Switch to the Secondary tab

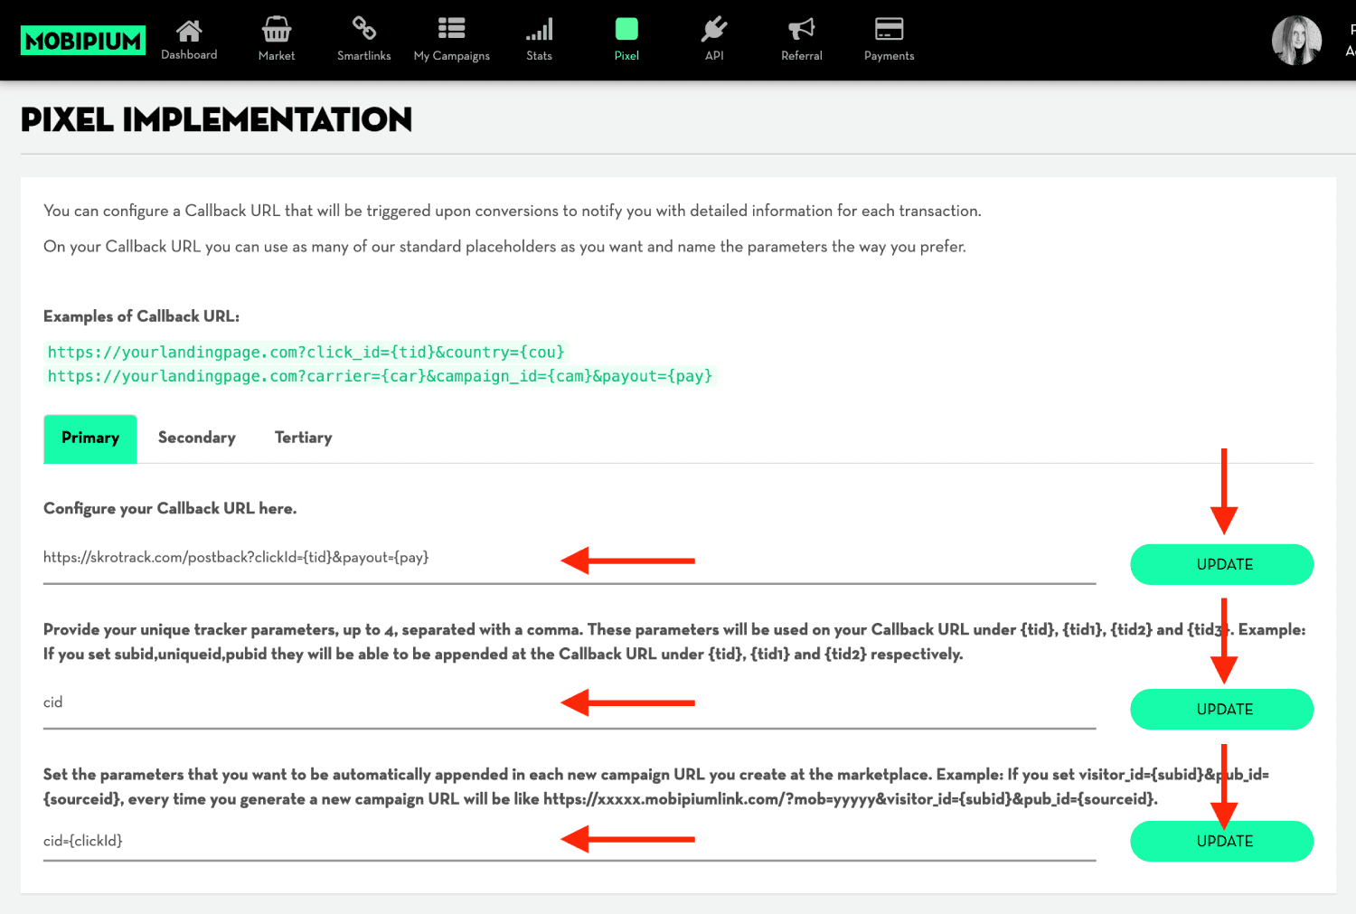197,438
